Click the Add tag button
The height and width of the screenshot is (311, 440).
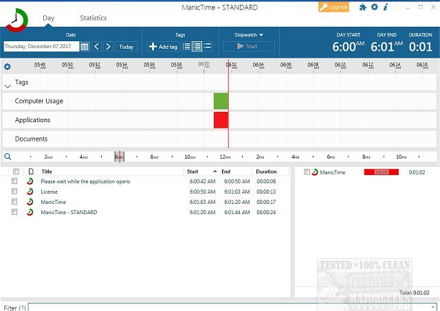(x=163, y=47)
